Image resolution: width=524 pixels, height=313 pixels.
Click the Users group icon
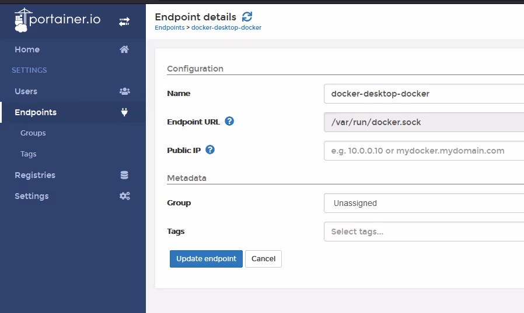(x=125, y=91)
